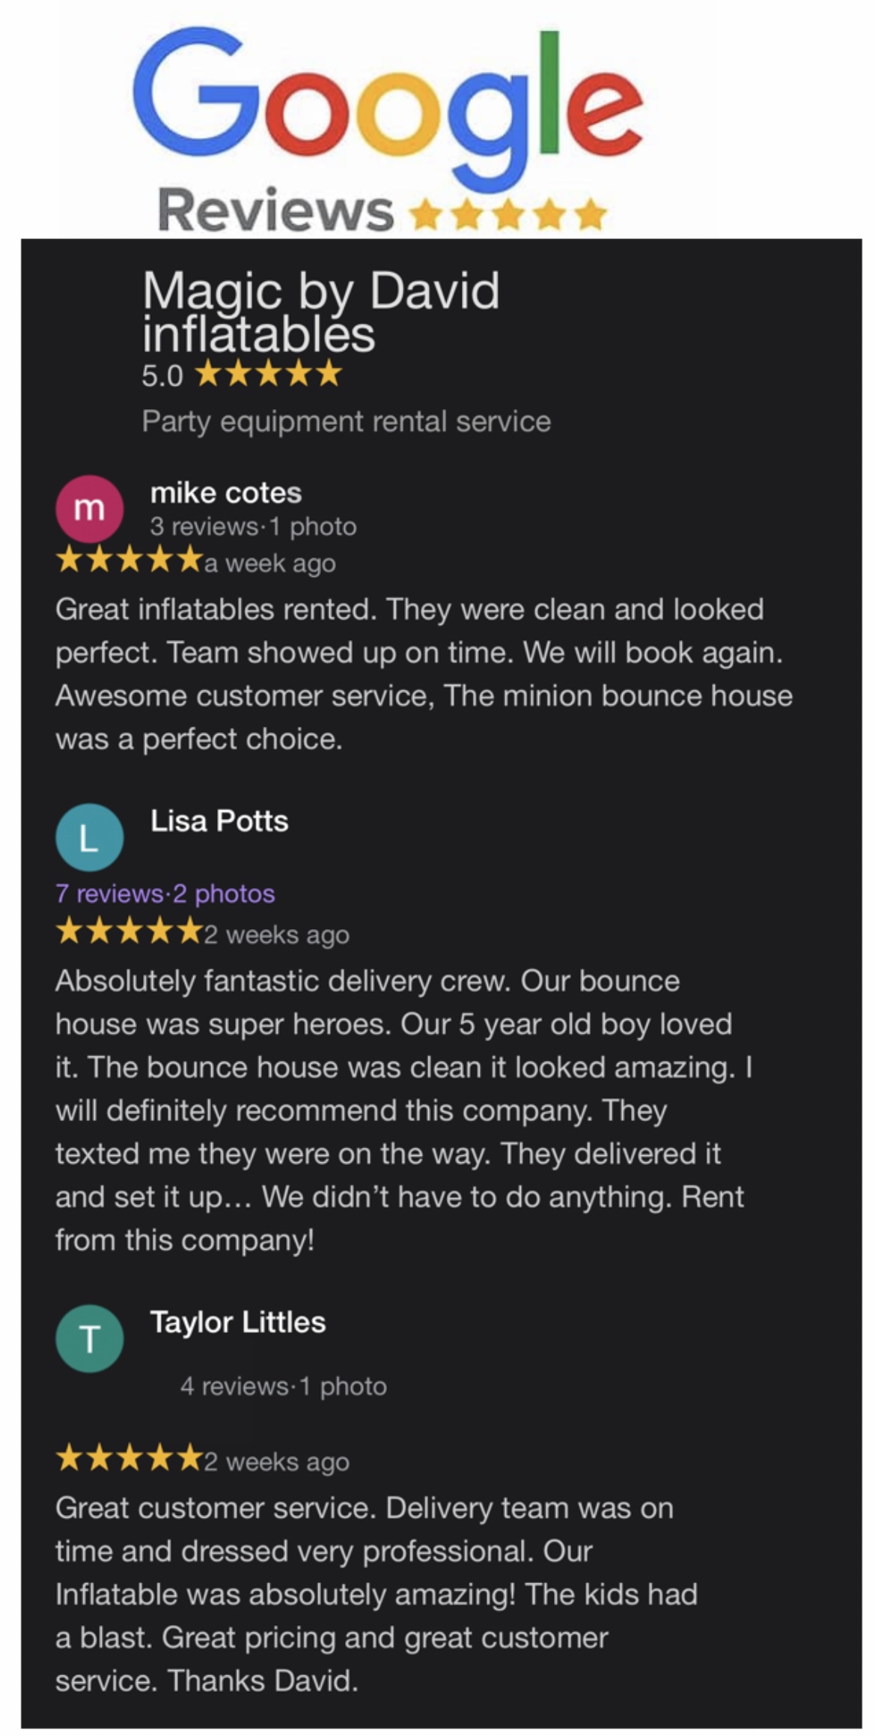Click Taylor Littles' green avatar icon
Screen dimensions: 875x1736
[x=89, y=1338]
